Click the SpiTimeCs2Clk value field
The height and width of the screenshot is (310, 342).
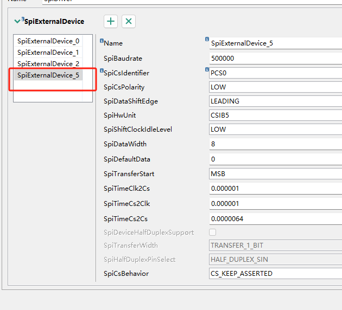point(275,204)
